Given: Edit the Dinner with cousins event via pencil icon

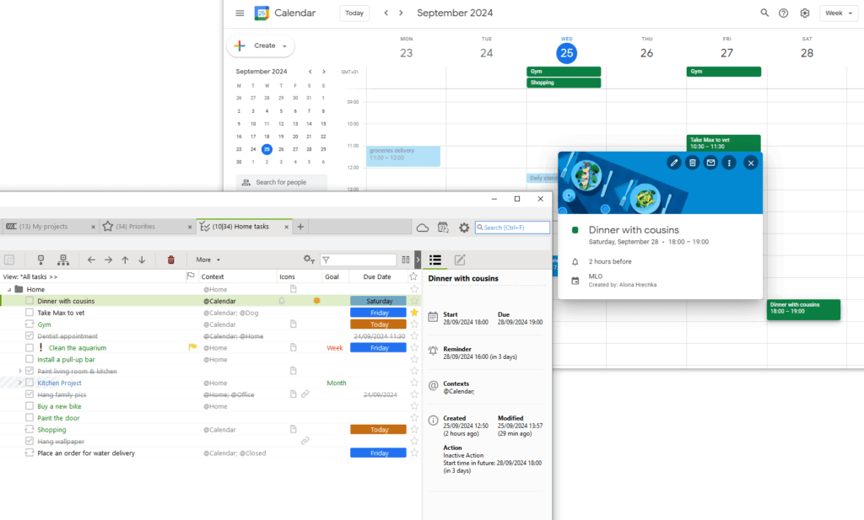Looking at the screenshot, I should 673,163.
